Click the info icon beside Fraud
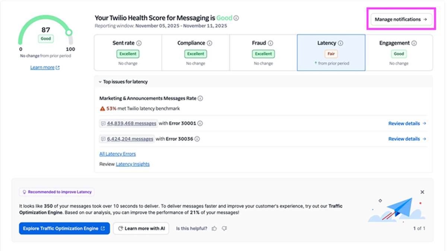 pyautogui.click(x=270, y=43)
